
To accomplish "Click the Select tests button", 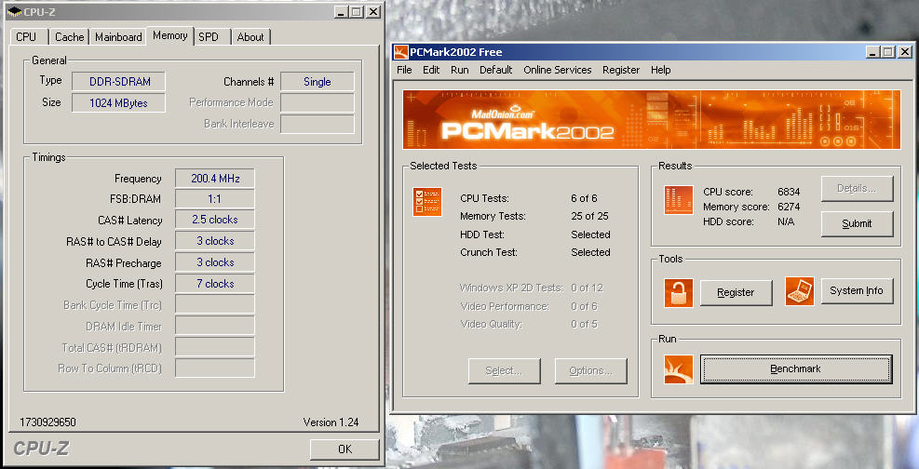I will click(504, 370).
